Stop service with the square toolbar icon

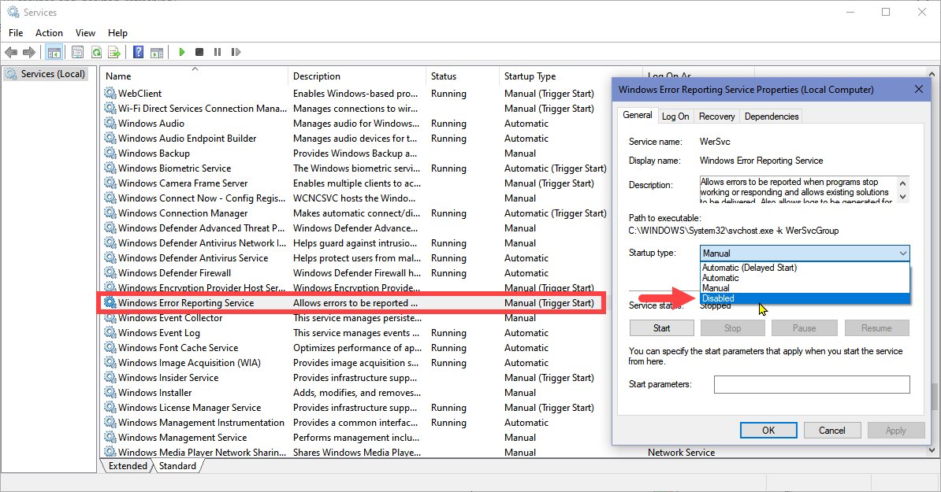199,52
